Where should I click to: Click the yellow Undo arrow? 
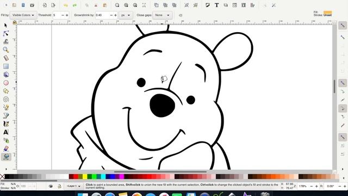tap(66, 5)
